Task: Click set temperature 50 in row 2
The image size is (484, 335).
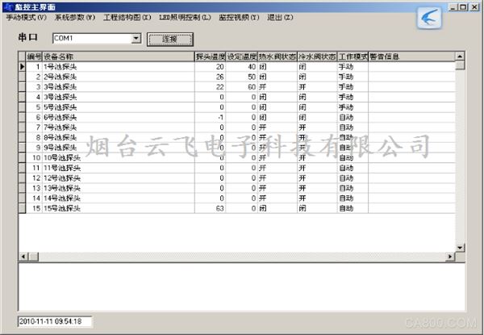Action: [x=242, y=77]
